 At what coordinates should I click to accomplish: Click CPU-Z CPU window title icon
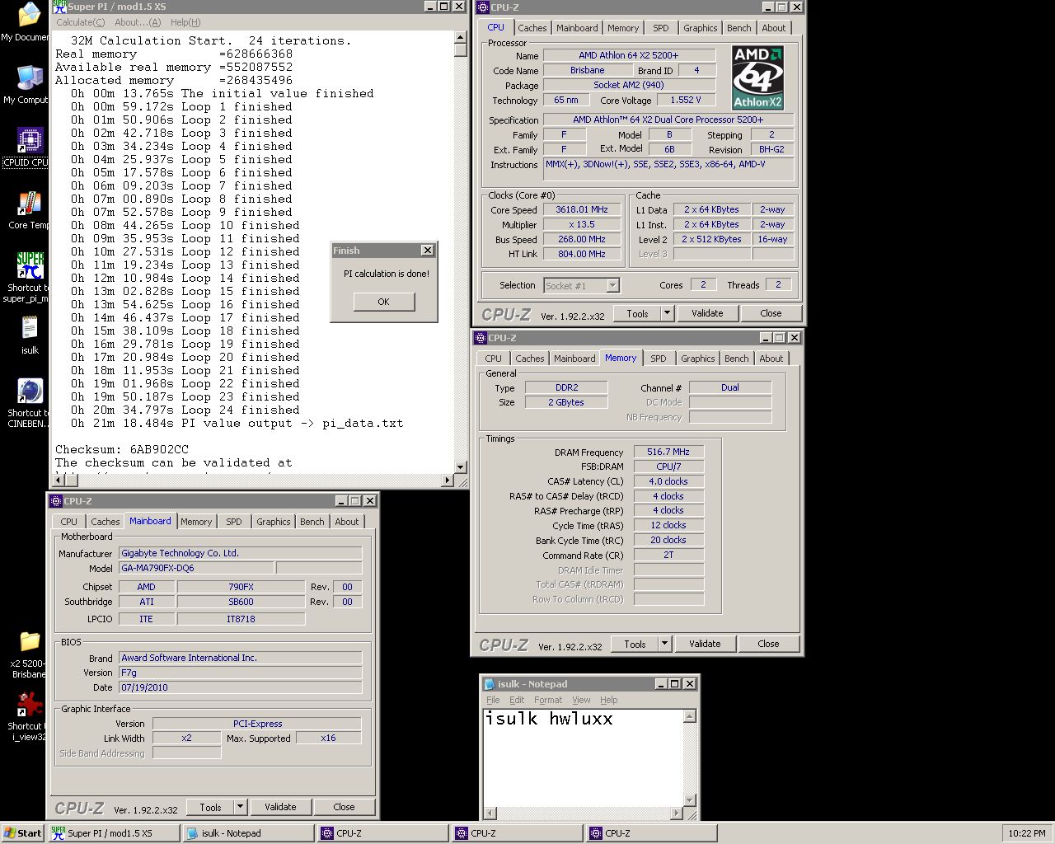(483, 7)
